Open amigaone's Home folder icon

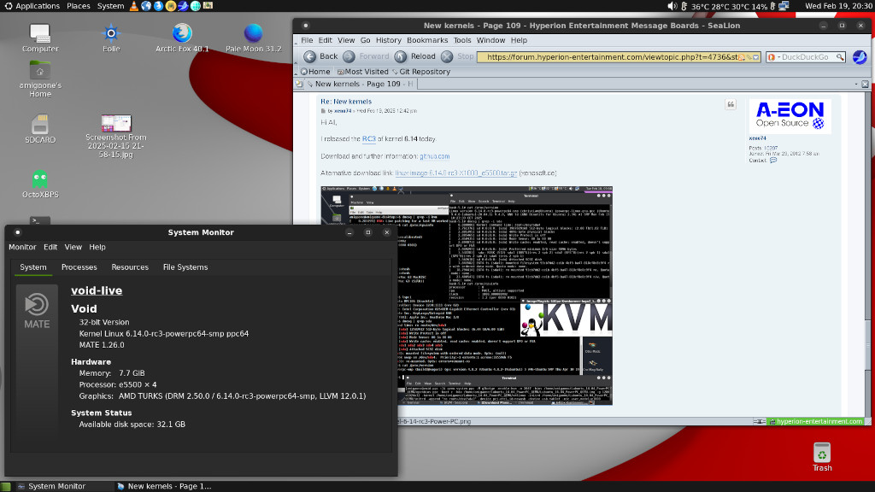pyautogui.click(x=40, y=79)
